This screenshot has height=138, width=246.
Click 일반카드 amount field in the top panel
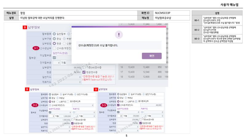coord(67,77)
